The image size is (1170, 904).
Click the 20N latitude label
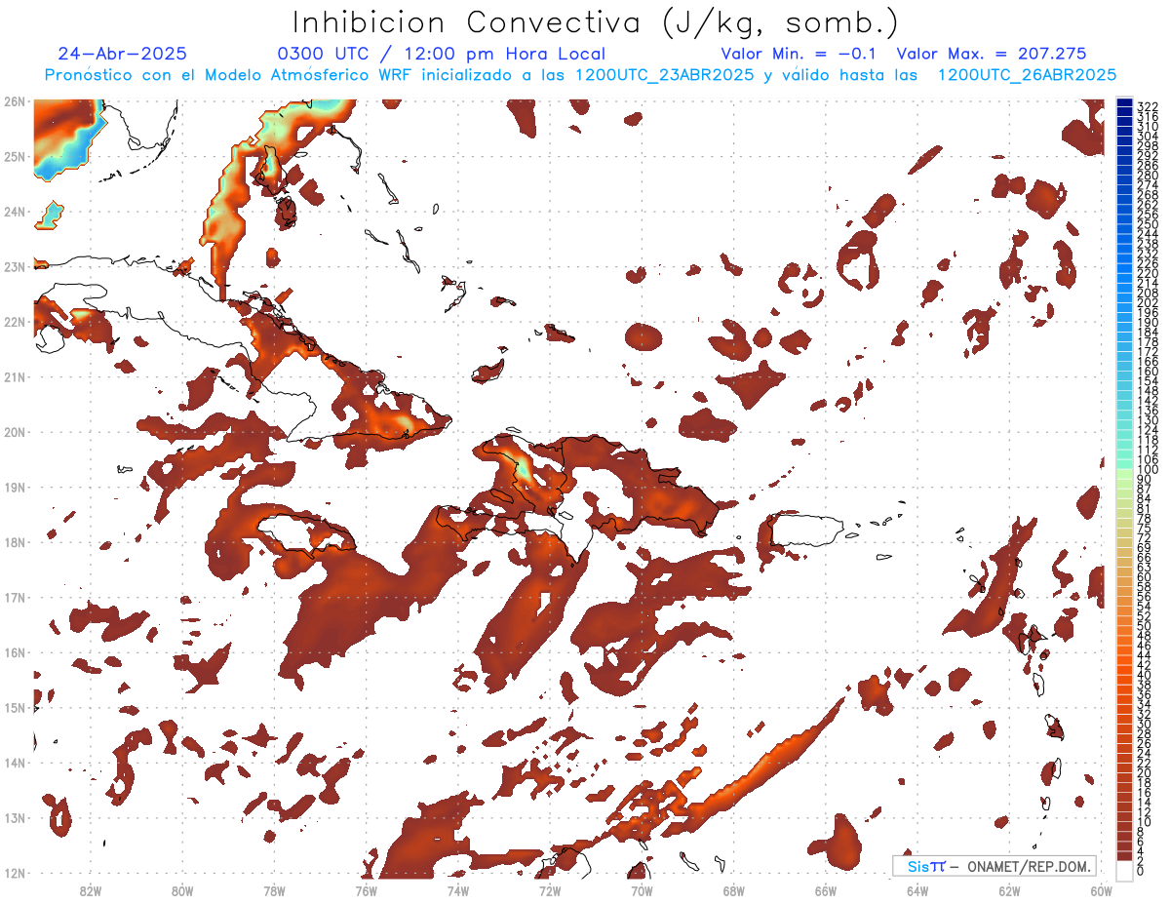[x=15, y=432]
